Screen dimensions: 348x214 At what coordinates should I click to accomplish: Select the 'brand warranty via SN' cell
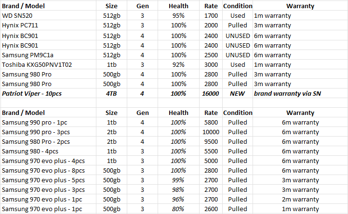[x=300, y=93]
